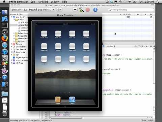162x122 pixels.
Task: Open the Help menu
Action: pos(64,2)
